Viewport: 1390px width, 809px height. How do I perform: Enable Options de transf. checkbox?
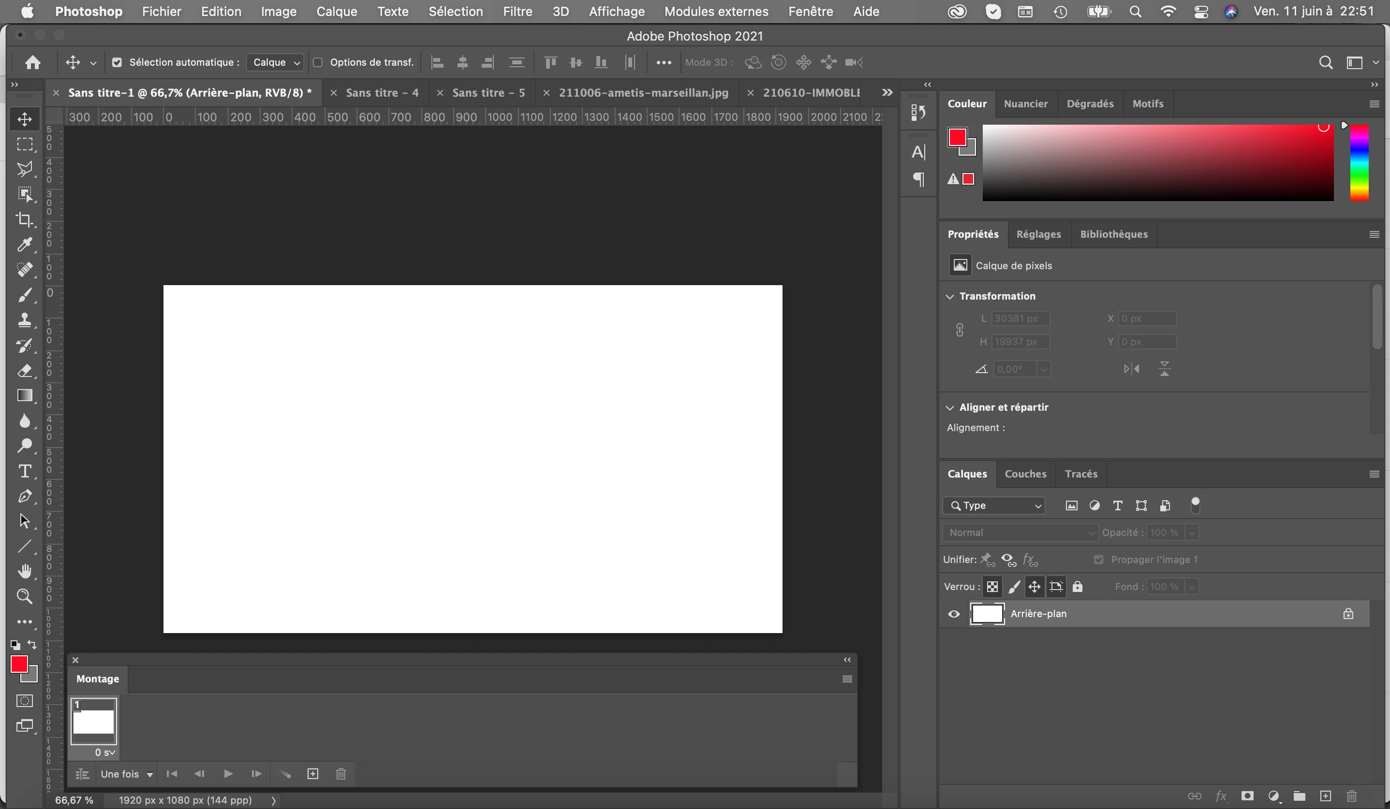tap(318, 62)
